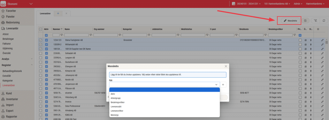Click person icon in Stena Fastigheter row

click(x=310, y=40)
